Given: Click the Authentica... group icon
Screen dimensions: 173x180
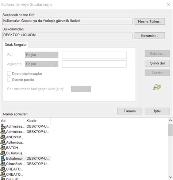Looking at the screenshot, I should click(3, 142).
